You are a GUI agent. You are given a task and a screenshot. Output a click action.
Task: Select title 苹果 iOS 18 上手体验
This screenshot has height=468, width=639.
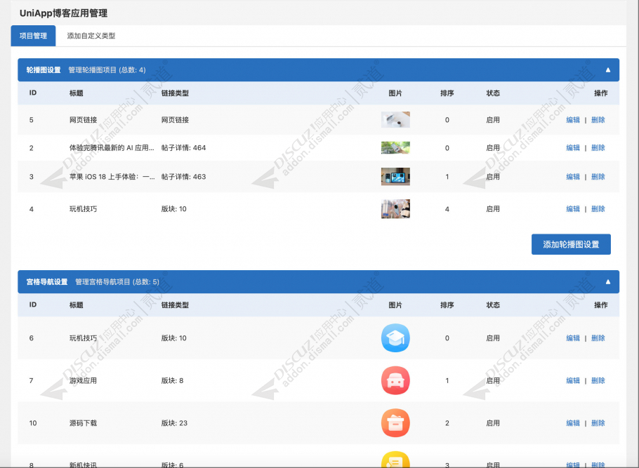tap(112, 177)
